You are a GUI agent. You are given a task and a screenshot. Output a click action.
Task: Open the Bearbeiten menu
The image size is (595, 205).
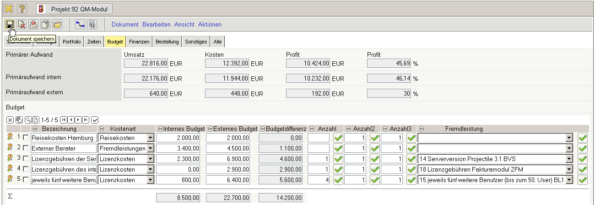point(156,24)
